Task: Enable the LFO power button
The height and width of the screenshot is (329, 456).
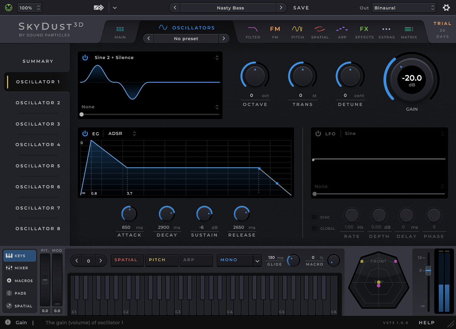Action: tap(318, 133)
